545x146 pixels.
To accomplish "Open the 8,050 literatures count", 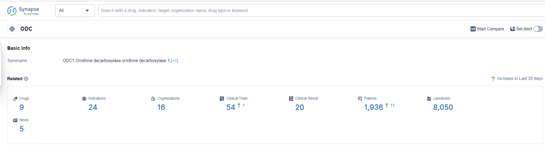I will coord(443,107).
